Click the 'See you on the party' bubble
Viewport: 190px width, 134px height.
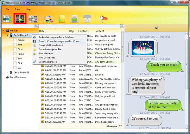point(164,105)
